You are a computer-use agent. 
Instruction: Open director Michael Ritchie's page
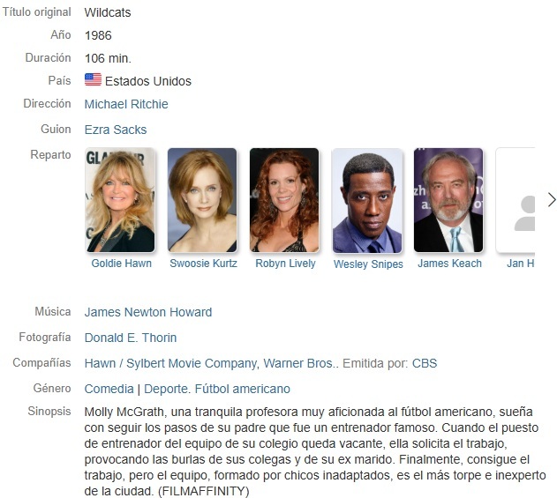click(126, 104)
